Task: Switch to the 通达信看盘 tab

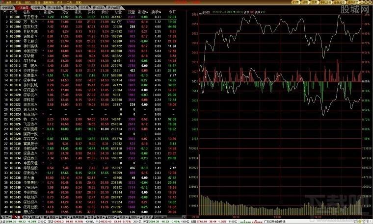Action: coord(54,8)
